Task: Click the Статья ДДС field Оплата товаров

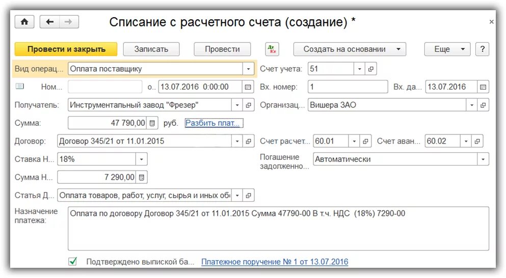Action: coord(145,196)
